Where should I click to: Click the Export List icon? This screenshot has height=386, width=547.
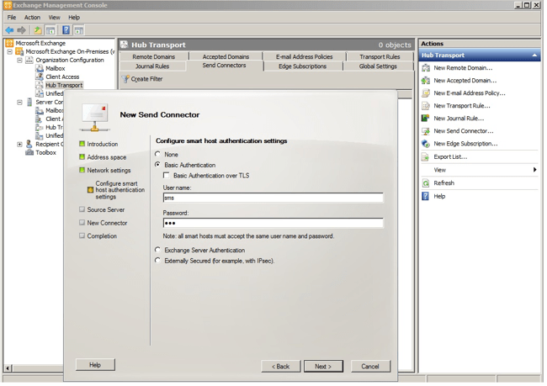click(426, 157)
